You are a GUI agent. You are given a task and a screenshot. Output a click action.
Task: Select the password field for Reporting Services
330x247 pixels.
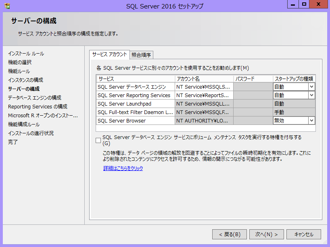253,95
